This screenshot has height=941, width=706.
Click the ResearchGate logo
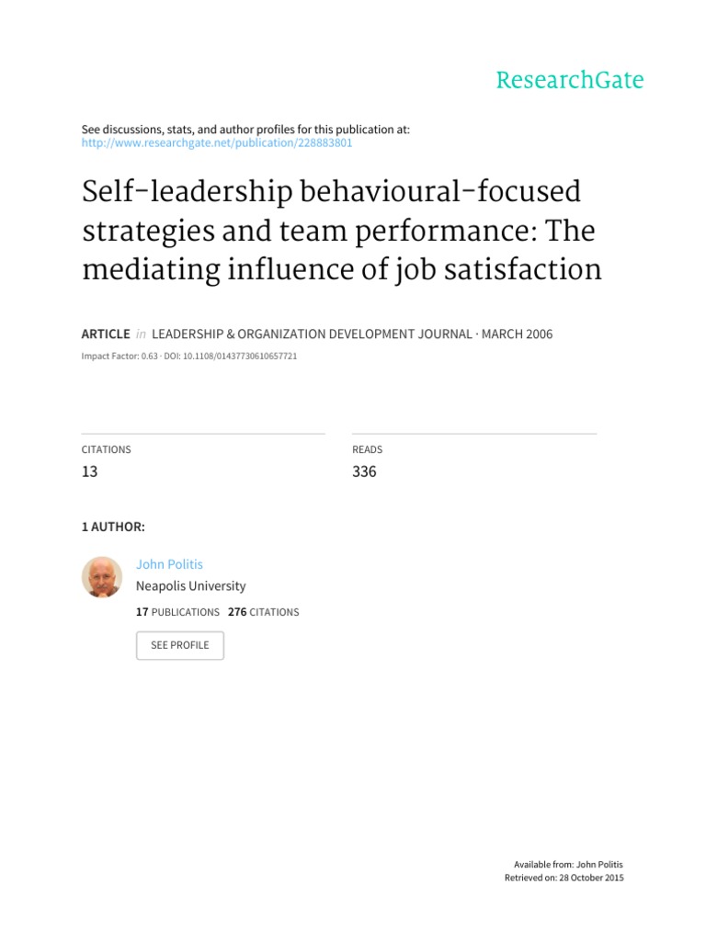[x=569, y=81]
